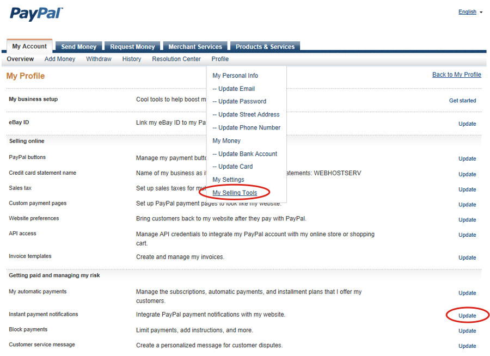This screenshot has width=490, height=356.
Task: Update API access credentials
Action: pyautogui.click(x=467, y=235)
